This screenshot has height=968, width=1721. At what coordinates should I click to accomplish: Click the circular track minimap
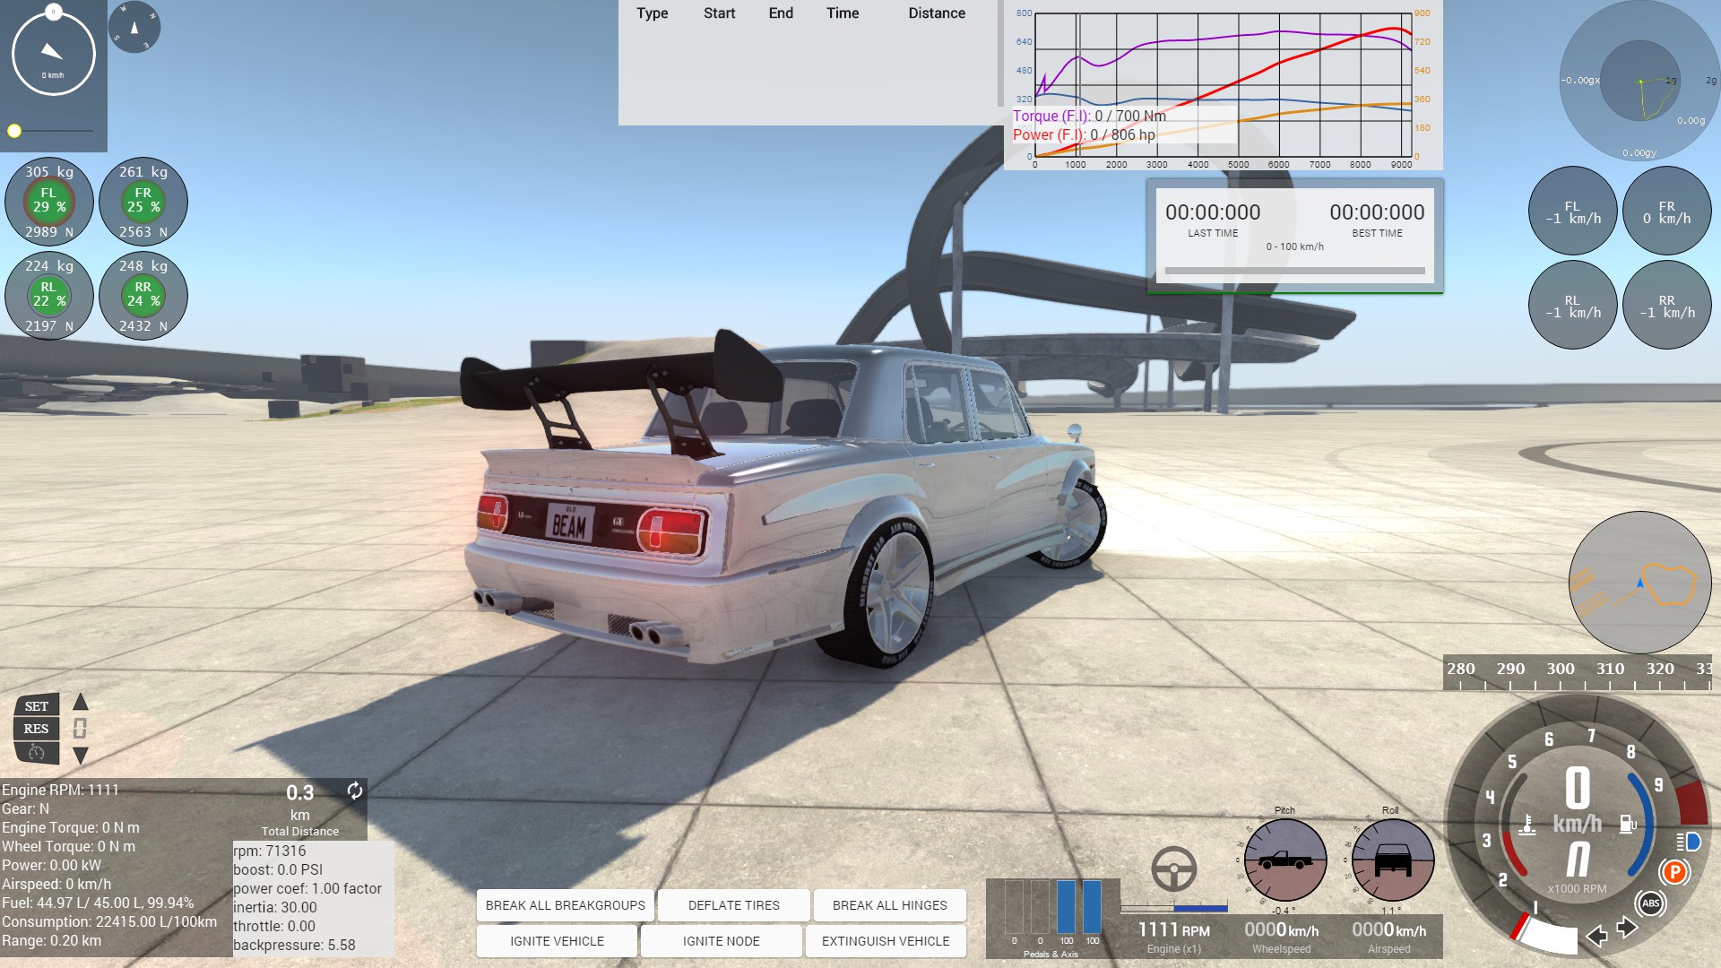click(x=1639, y=583)
